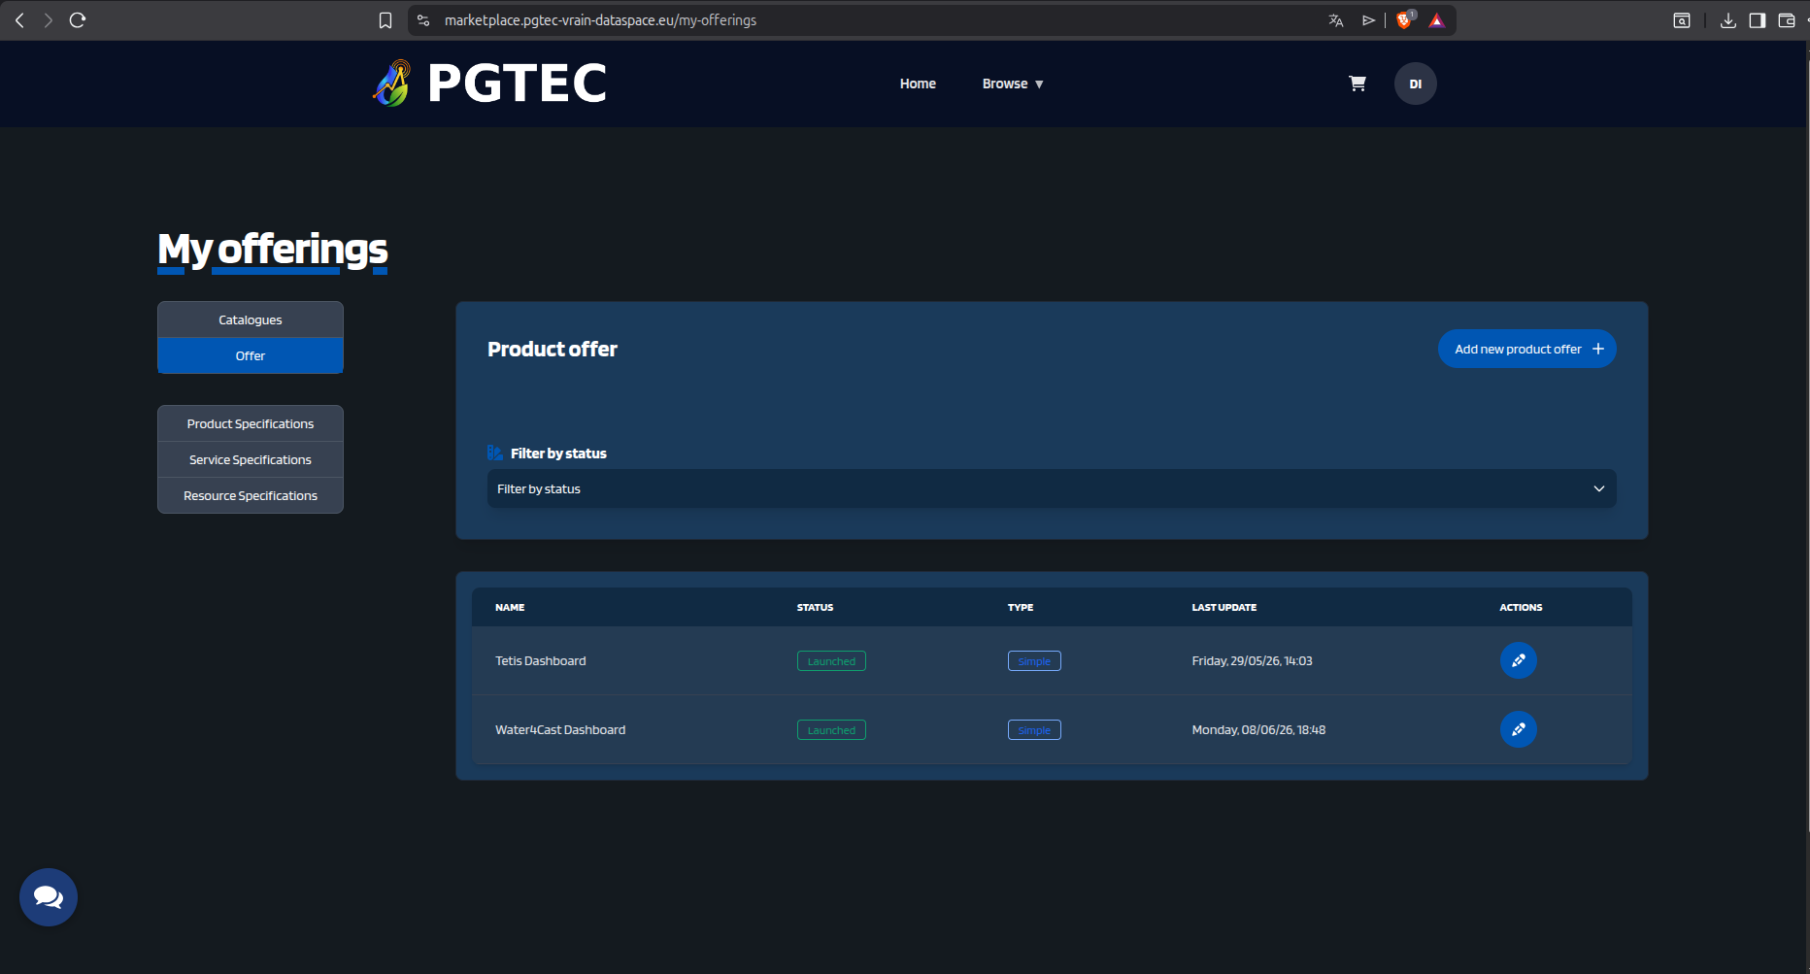Open site info icon in address bar
This screenshot has width=1810, height=974.
423,20
